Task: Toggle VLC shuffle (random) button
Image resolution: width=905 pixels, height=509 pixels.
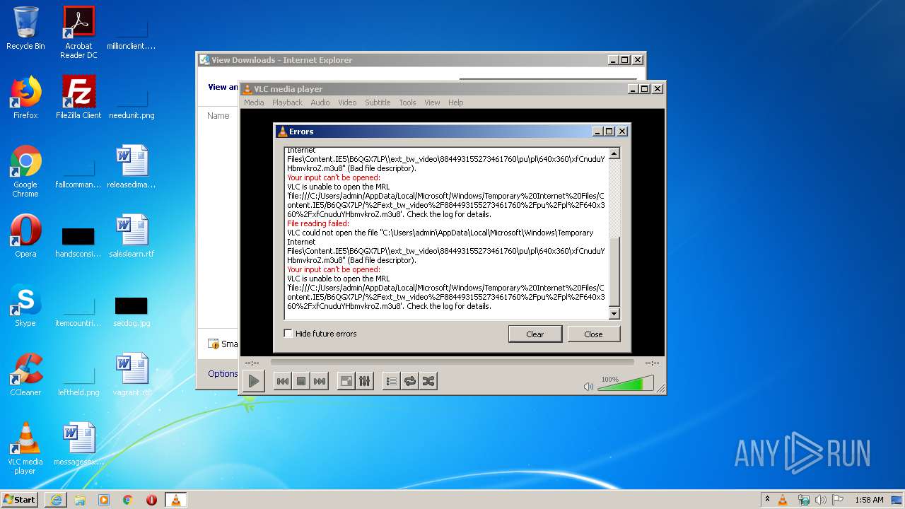Action: coord(428,381)
